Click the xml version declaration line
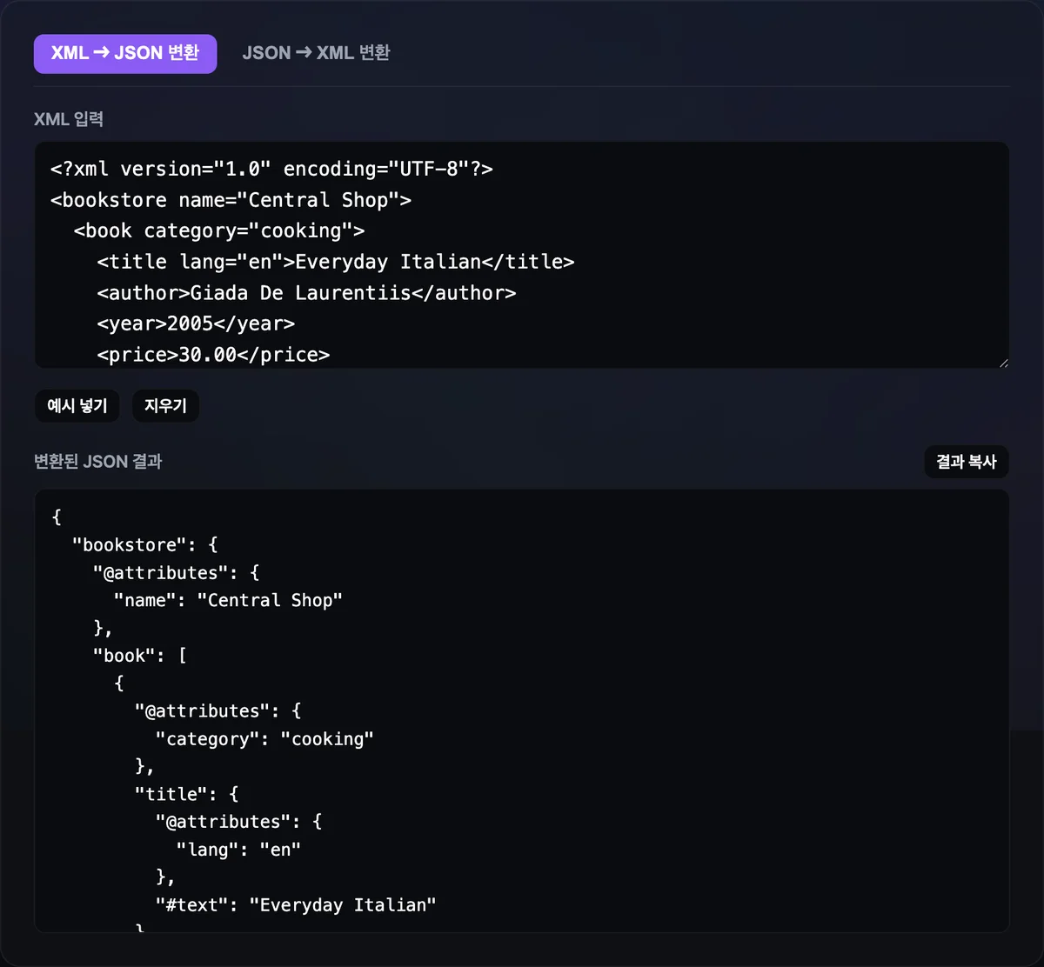Image resolution: width=1044 pixels, height=967 pixels. [x=271, y=169]
